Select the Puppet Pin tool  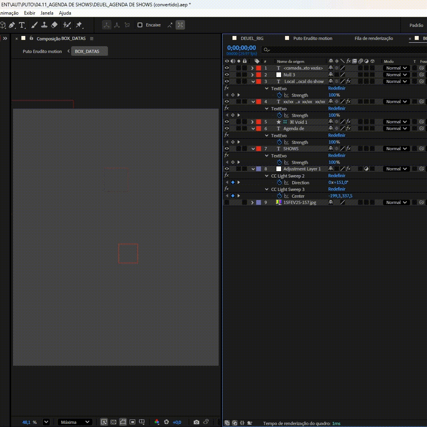click(x=79, y=25)
